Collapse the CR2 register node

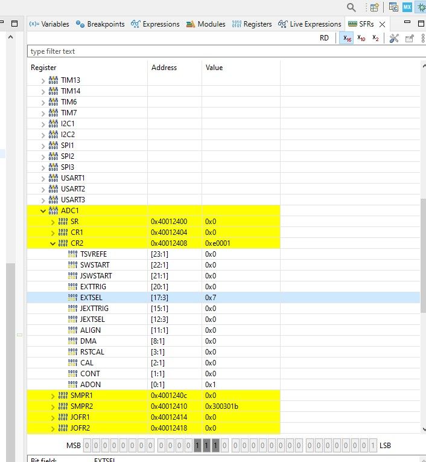pyautogui.click(x=52, y=243)
